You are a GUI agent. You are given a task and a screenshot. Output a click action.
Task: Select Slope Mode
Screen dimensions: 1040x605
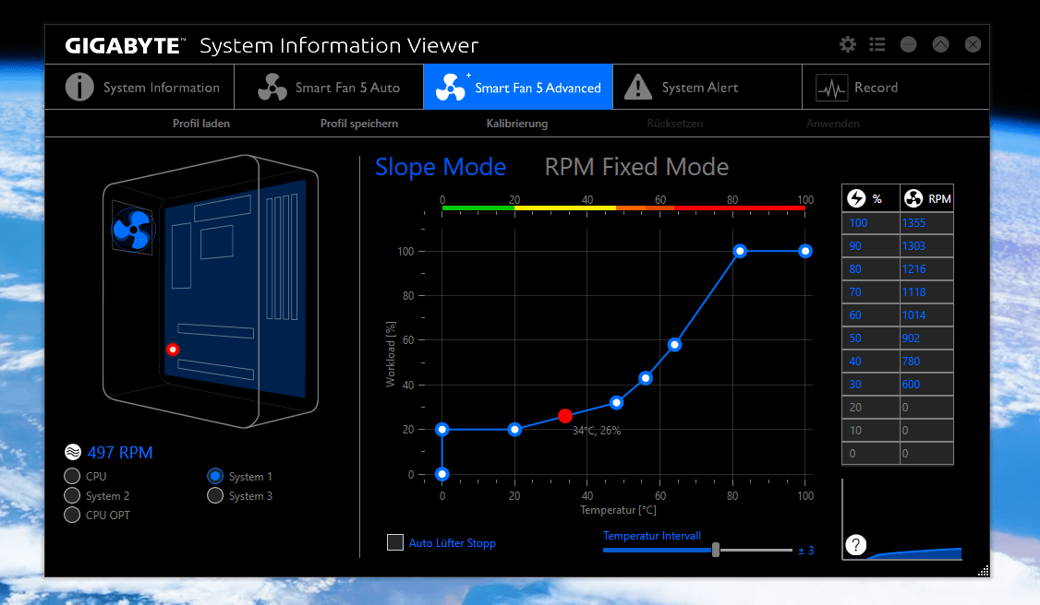pyautogui.click(x=441, y=167)
